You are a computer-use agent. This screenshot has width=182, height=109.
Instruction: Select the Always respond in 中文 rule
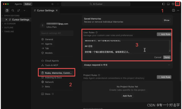96,65
